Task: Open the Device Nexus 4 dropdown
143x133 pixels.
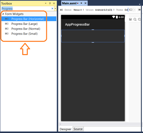Action: tap(79, 10)
